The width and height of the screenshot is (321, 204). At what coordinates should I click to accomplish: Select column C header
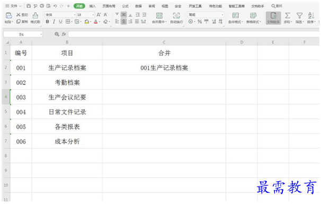164,42
